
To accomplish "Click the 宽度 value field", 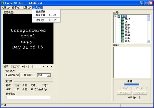I will coord(17,86).
